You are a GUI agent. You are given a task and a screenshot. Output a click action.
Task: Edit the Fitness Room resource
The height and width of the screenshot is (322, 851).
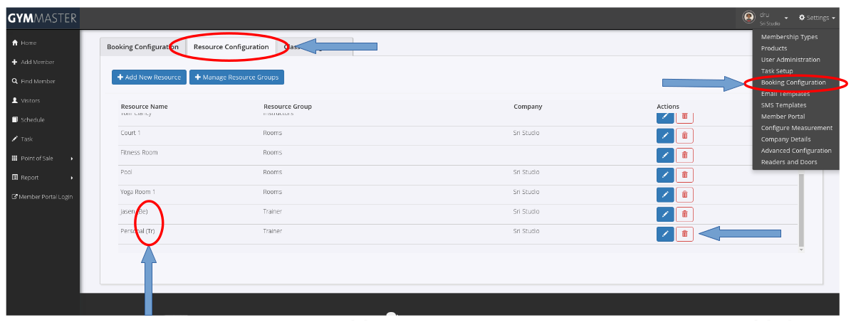pos(665,155)
